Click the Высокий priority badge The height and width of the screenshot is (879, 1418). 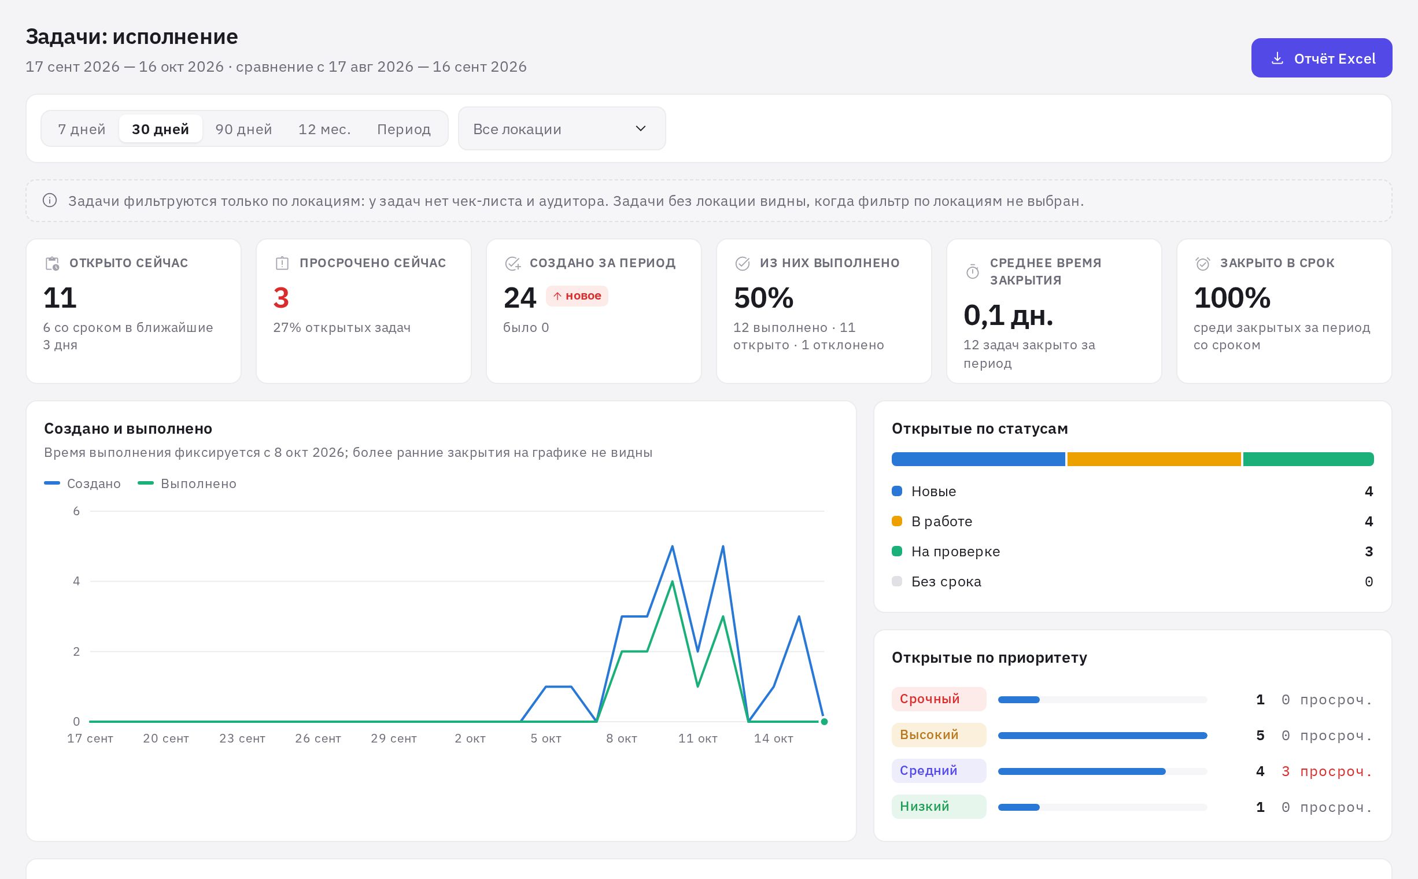click(939, 735)
